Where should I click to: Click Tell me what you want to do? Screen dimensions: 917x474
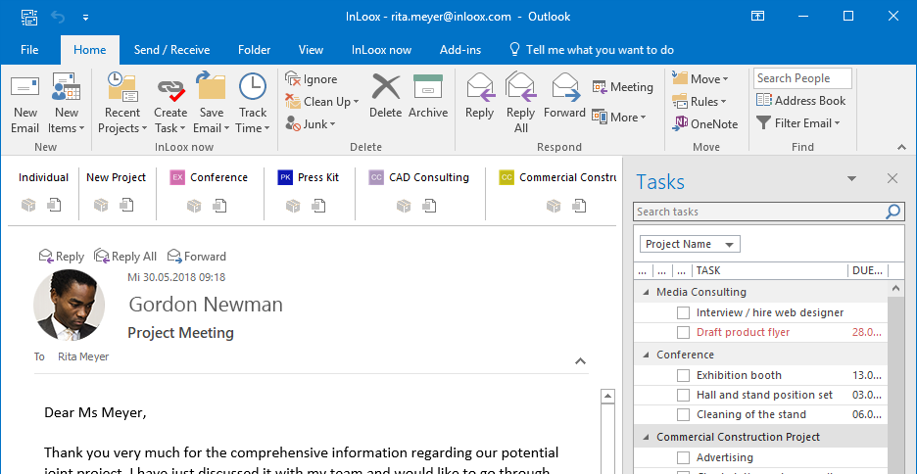(x=592, y=50)
